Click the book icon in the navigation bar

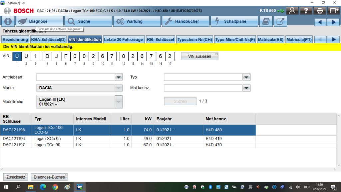pyautogui.click(x=266, y=21)
